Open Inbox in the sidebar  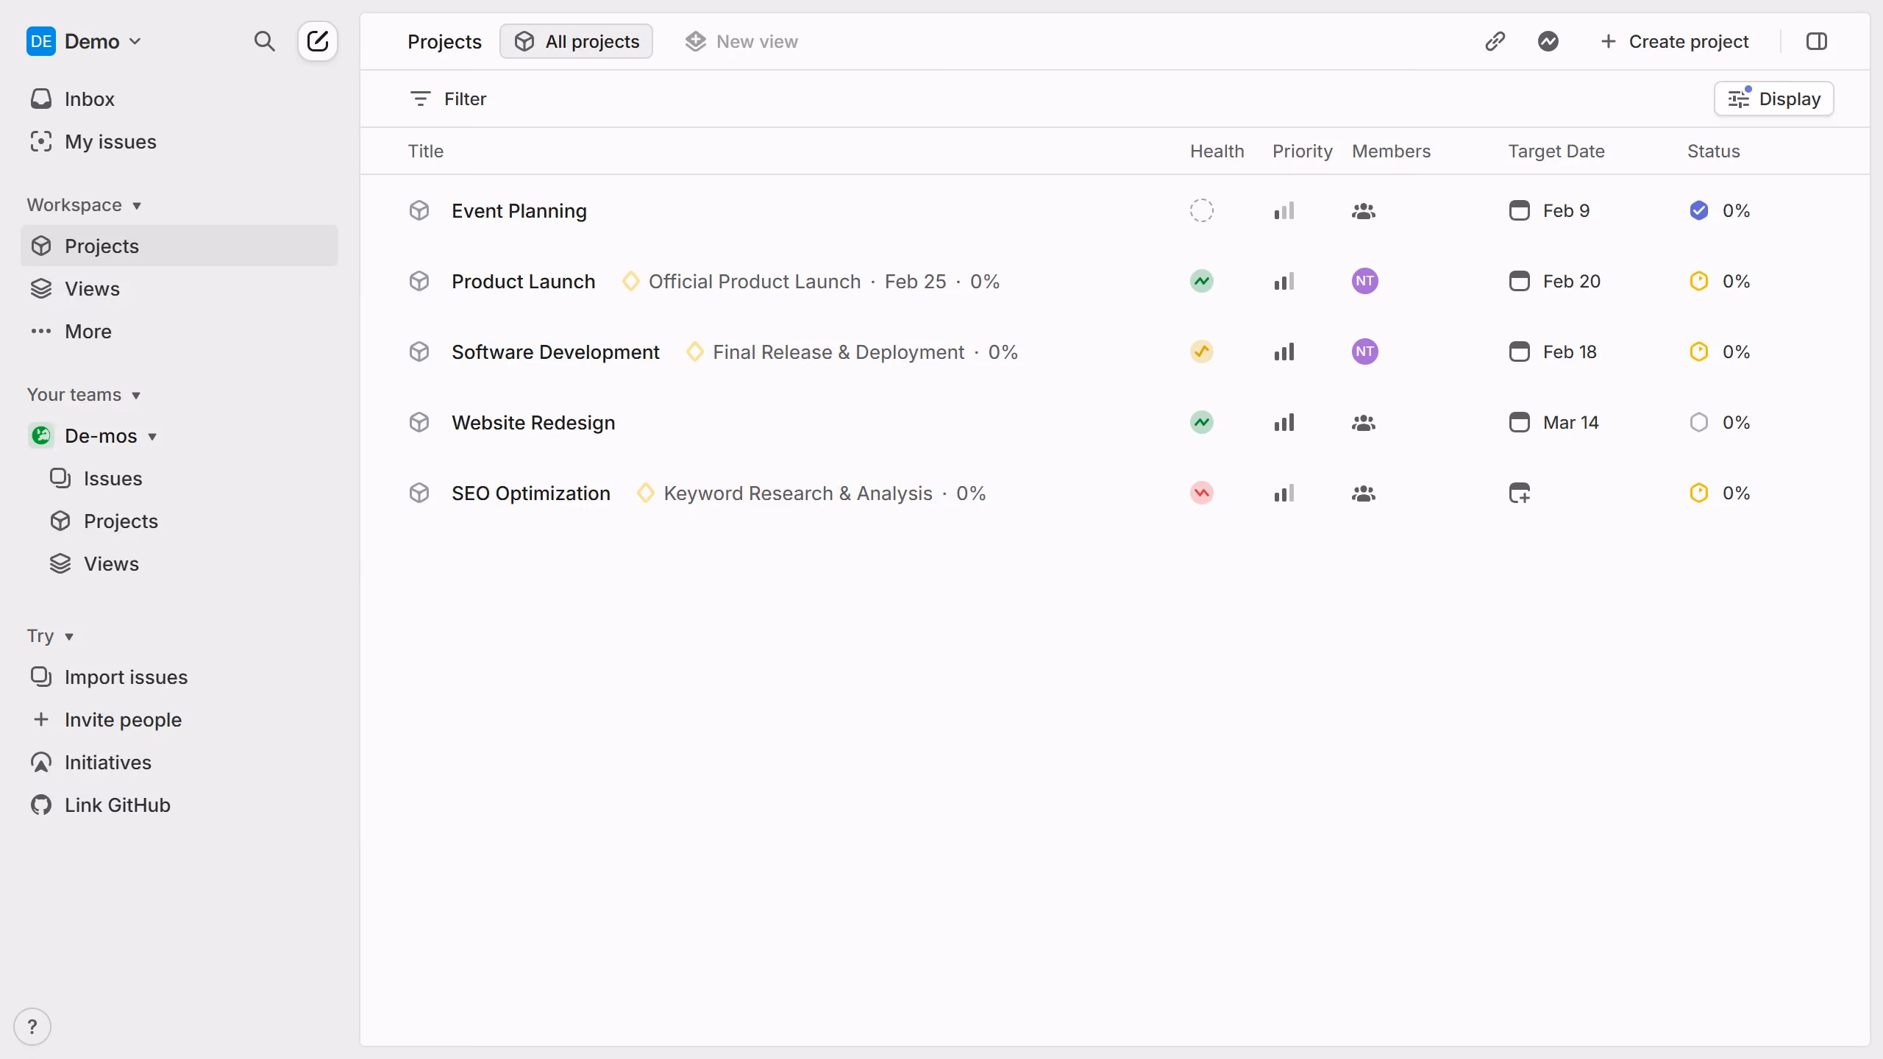tap(179, 99)
